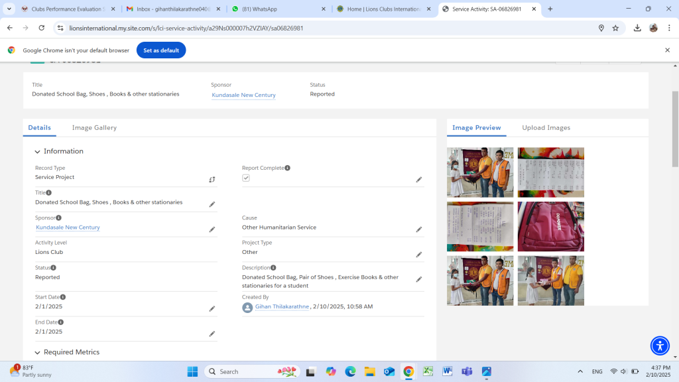Edit the Report Complete field
The image size is (679, 382).
click(419, 179)
